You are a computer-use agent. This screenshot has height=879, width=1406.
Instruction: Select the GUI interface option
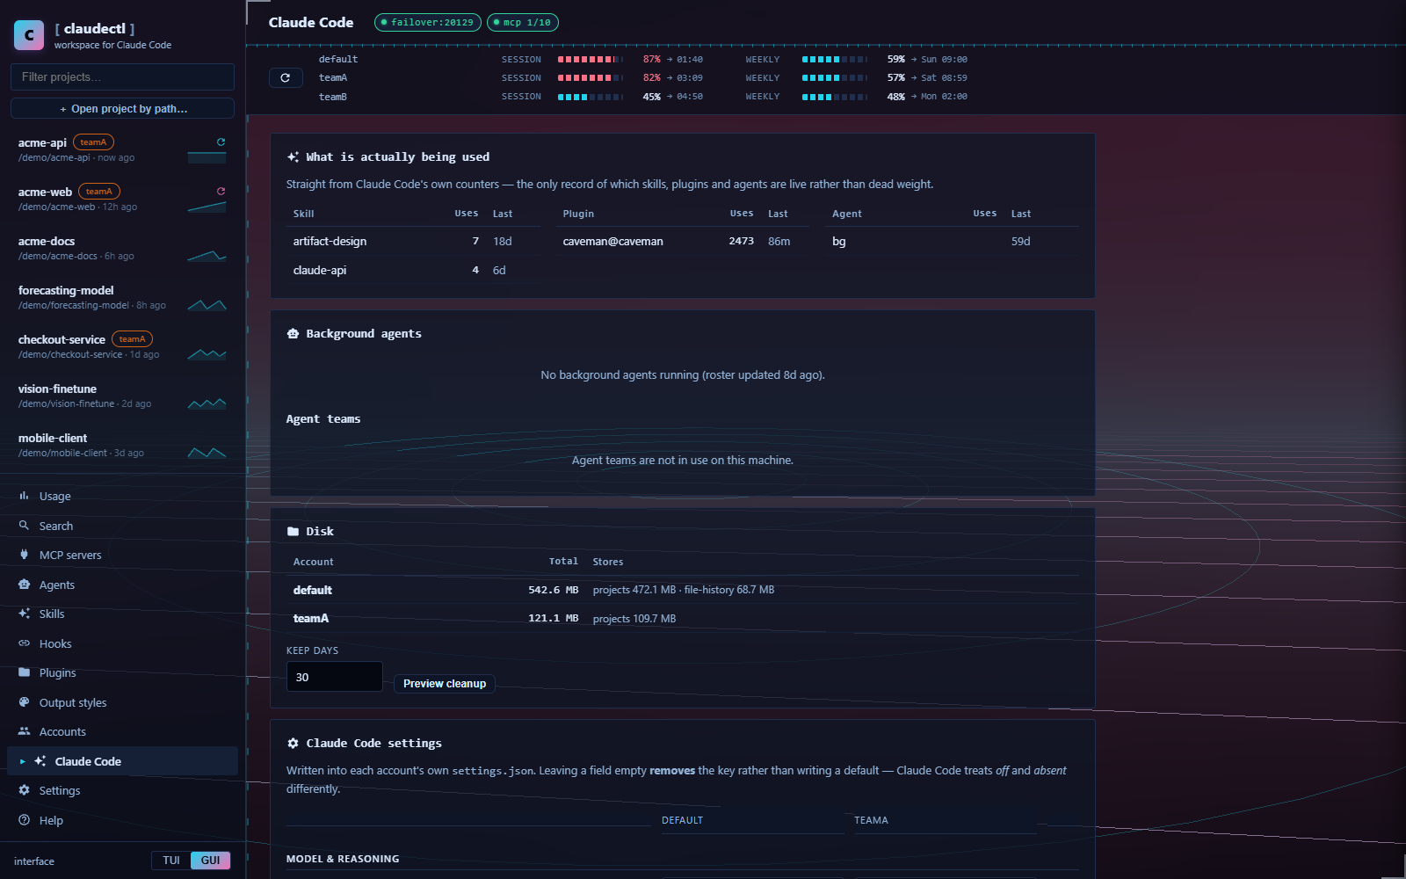pyautogui.click(x=210, y=861)
